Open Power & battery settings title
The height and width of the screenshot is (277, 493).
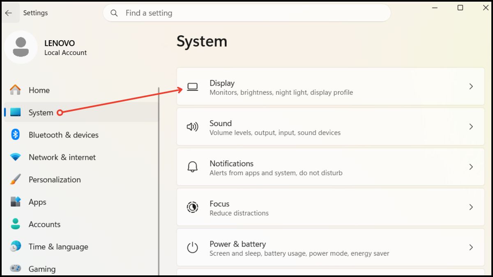pos(237,244)
